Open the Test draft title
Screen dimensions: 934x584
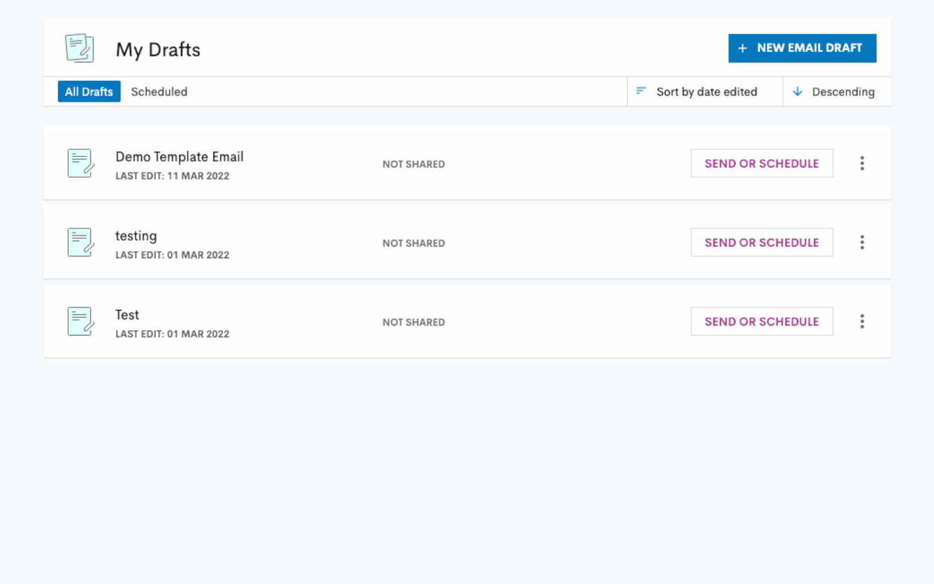[127, 315]
